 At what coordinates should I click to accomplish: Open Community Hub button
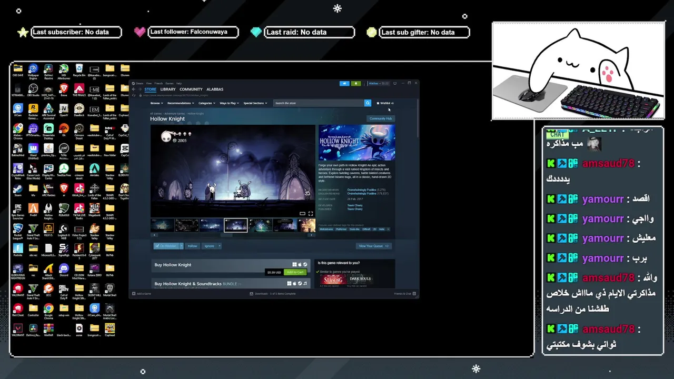[x=381, y=118]
